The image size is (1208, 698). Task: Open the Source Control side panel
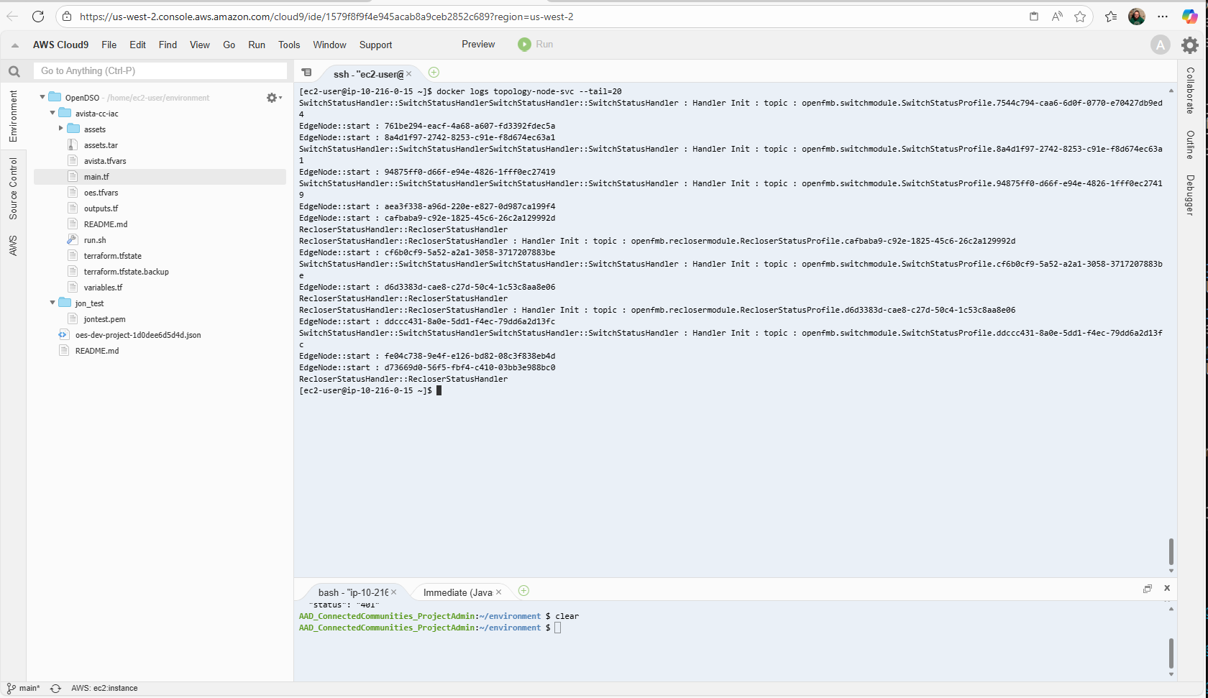click(x=13, y=188)
